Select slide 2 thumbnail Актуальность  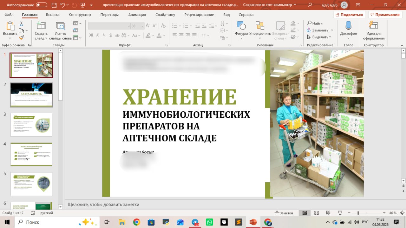coord(31,95)
